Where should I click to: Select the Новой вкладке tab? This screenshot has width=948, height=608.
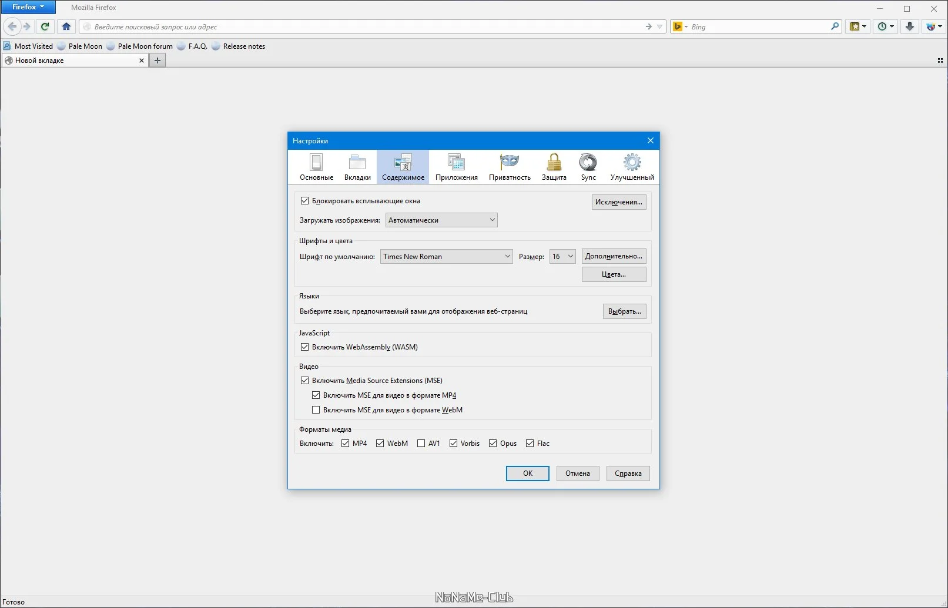pyautogui.click(x=75, y=61)
